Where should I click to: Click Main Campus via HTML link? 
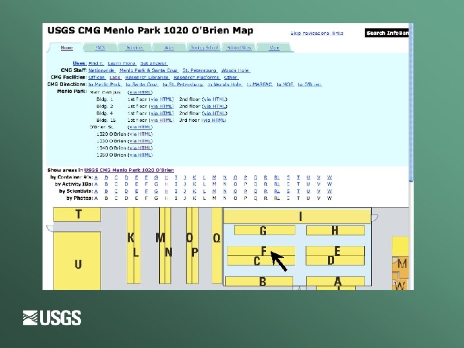point(140,92)
